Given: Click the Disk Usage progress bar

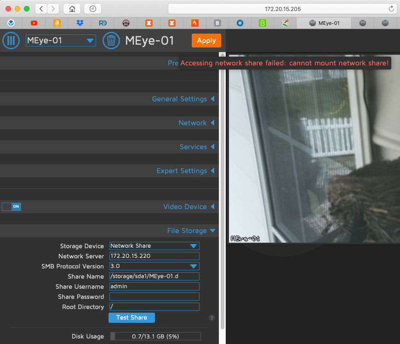Looking at the screenshot, I should [x=155, y=336].
